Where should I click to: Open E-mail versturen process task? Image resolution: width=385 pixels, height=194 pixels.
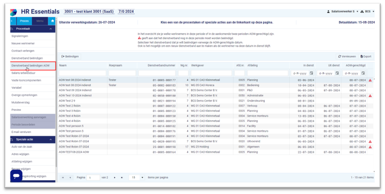click(x=33, y=132)
